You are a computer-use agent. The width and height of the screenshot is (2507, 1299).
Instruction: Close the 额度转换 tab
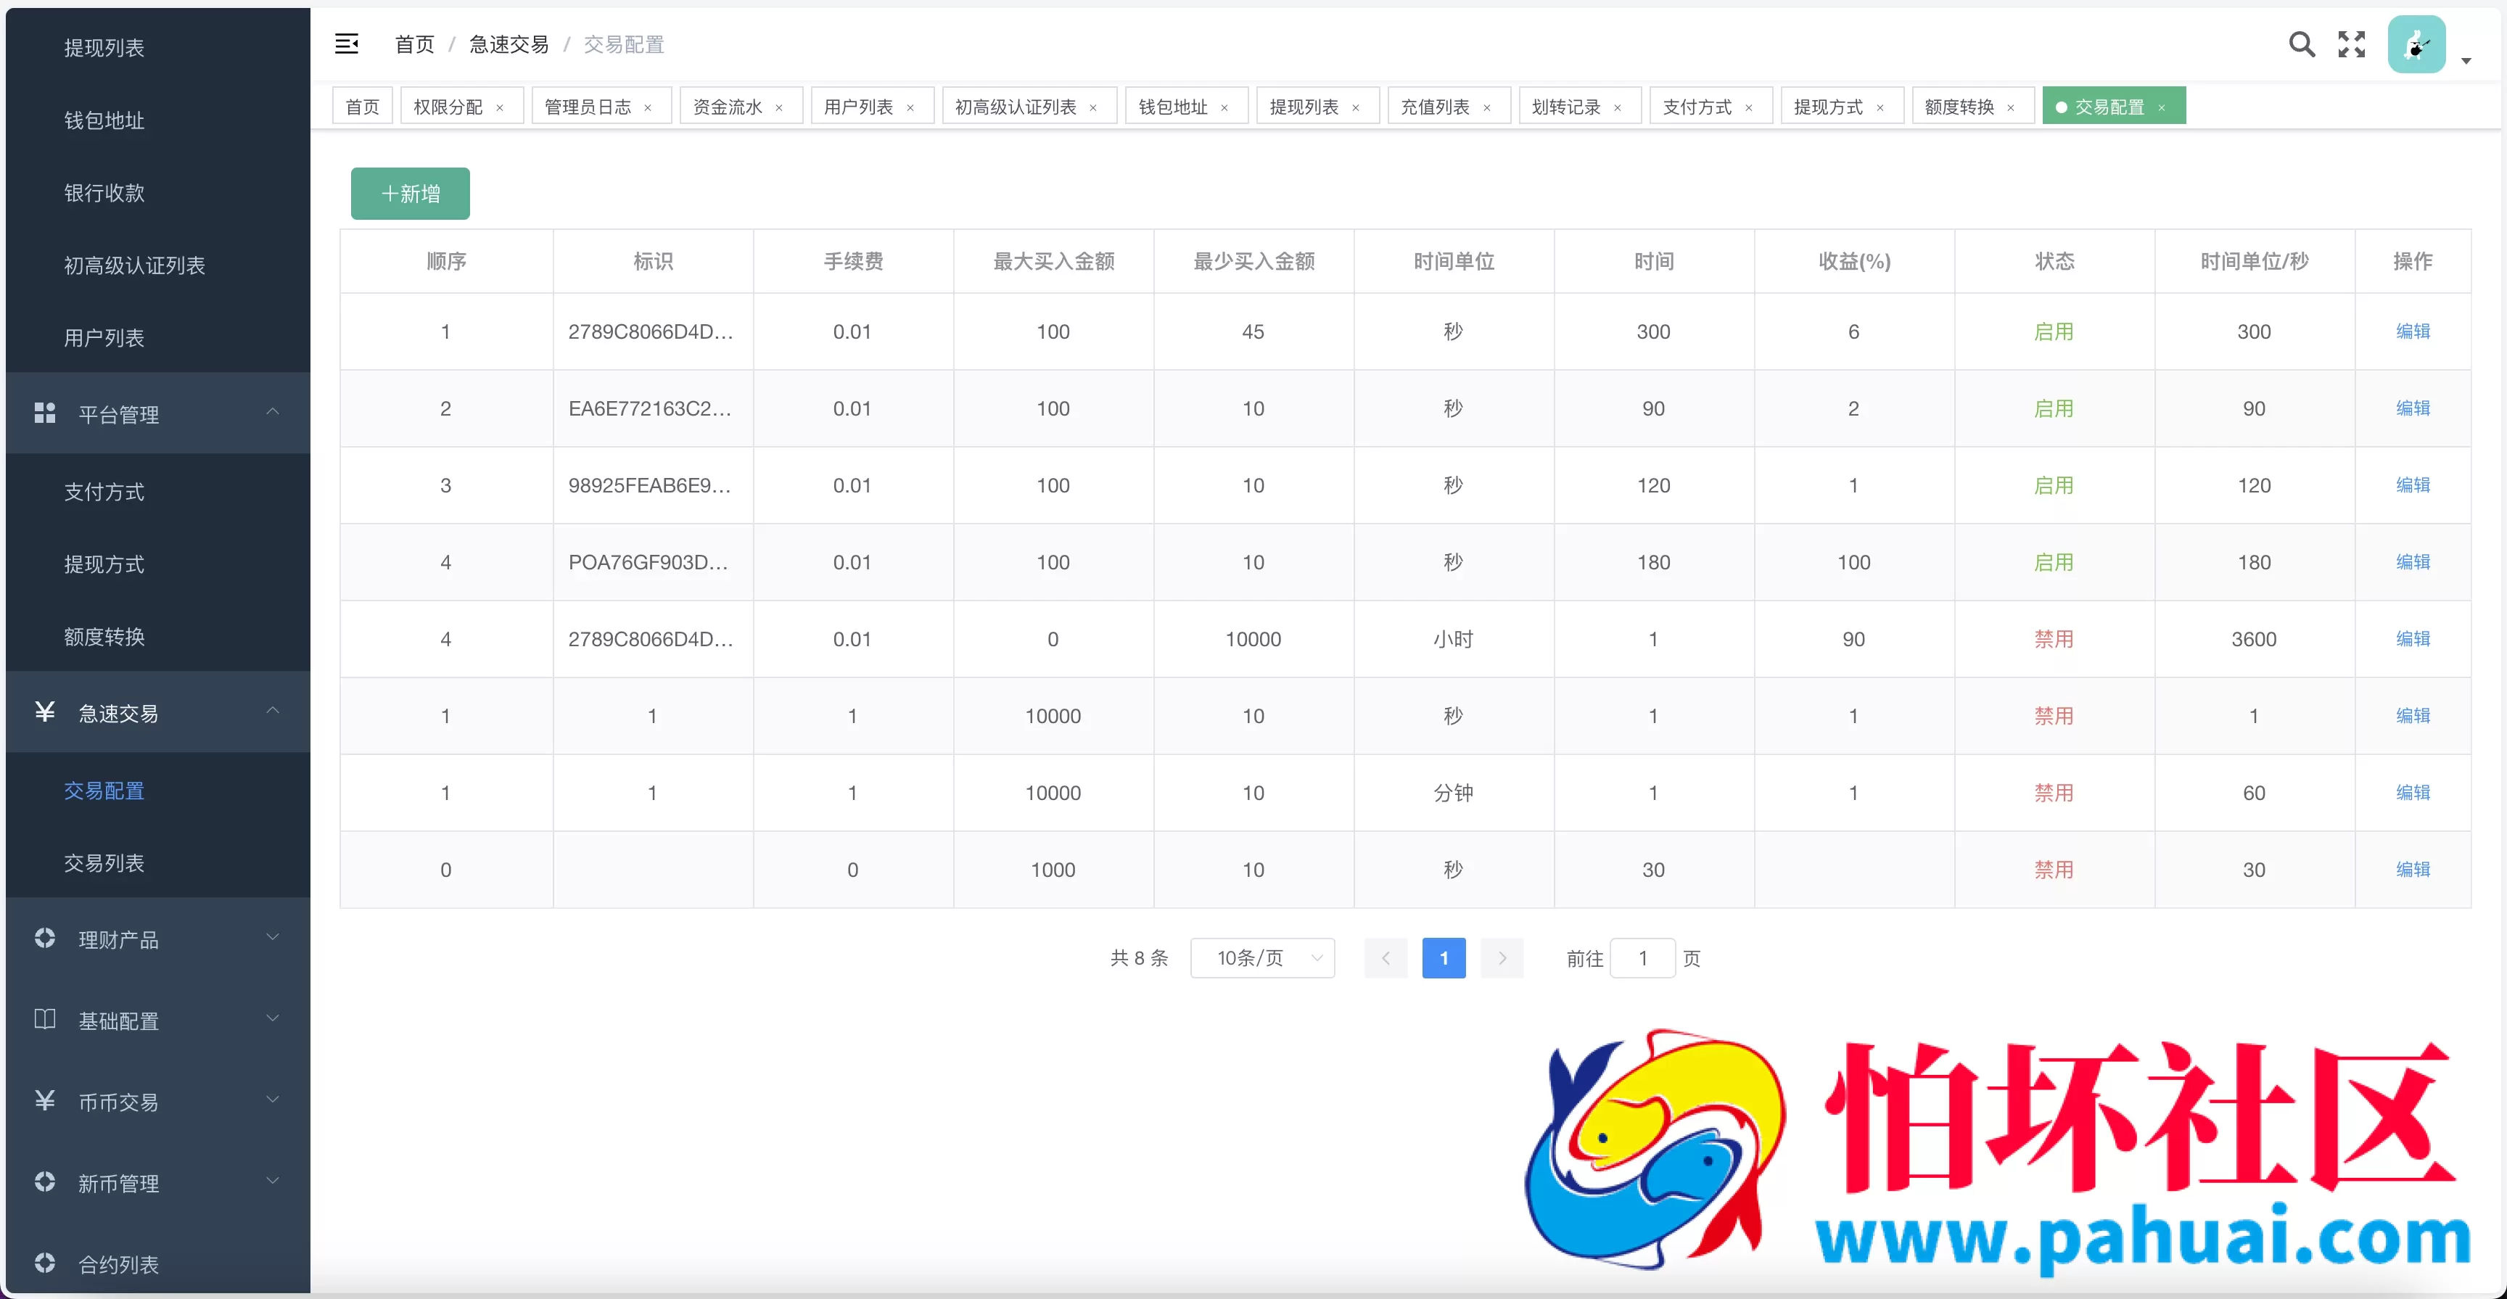click(2012, 107)
